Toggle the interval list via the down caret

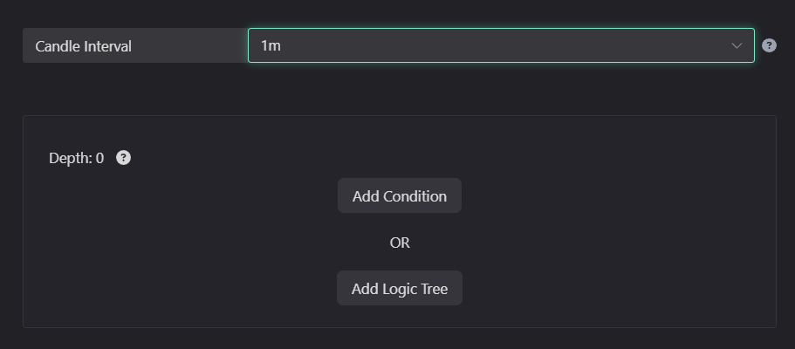coord(737,45)
